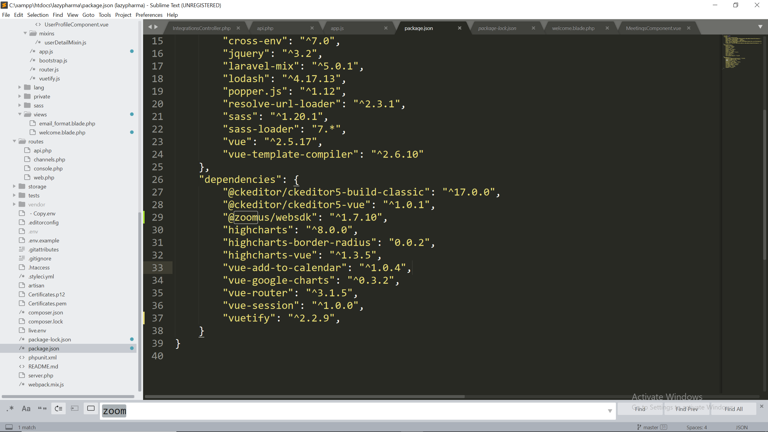Toggle case sensitive search button
The image size is (768, 432).
click(x=26, y=408)
